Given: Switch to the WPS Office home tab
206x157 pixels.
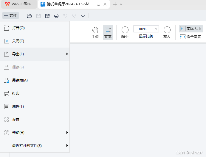Looking at the screenshot, I should tap(19, 4).
